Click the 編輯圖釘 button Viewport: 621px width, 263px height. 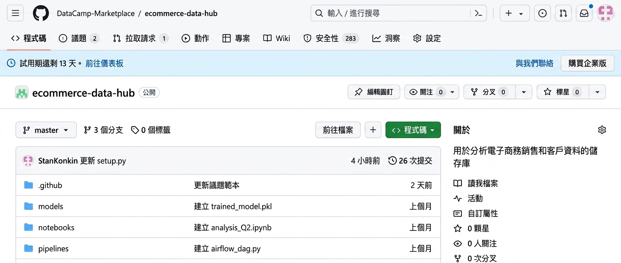coord(374,92)
